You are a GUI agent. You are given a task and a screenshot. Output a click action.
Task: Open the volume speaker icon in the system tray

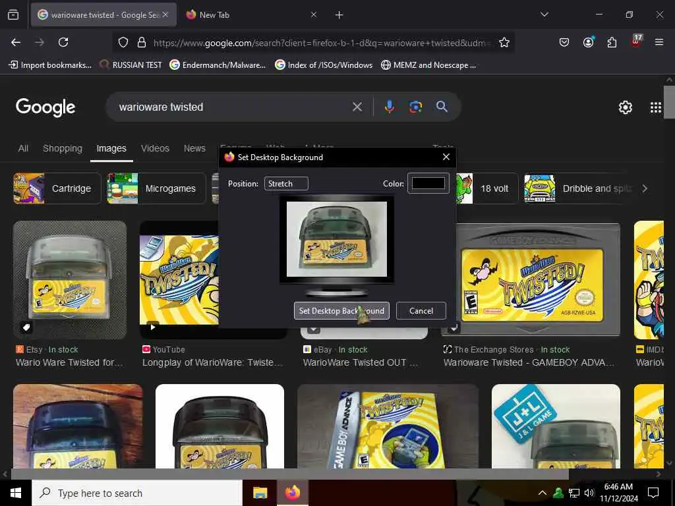(x=589, y=493)
